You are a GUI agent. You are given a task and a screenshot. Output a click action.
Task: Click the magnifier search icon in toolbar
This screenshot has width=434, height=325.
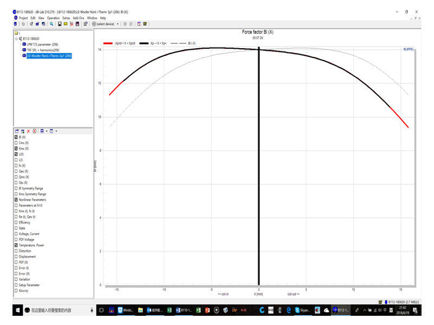pyautogui.click(x=52, y=24)
